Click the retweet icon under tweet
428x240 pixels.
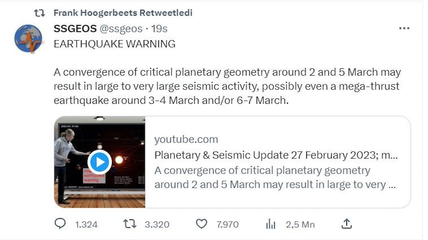(129, 224)
